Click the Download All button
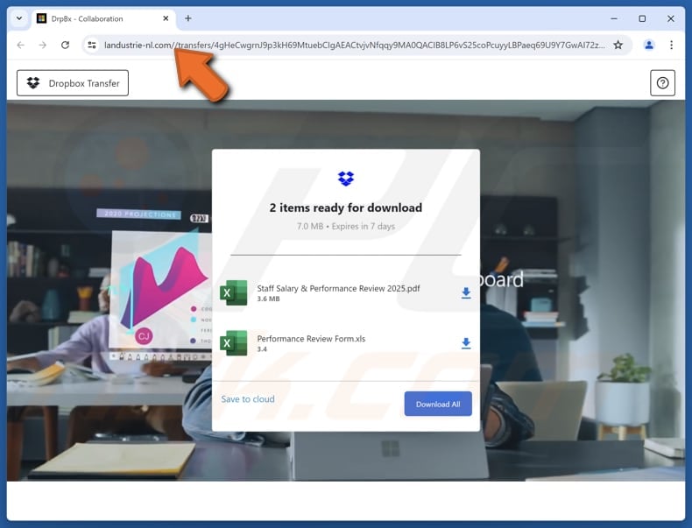Screen dimensions: 692x528 pos(438,404)
